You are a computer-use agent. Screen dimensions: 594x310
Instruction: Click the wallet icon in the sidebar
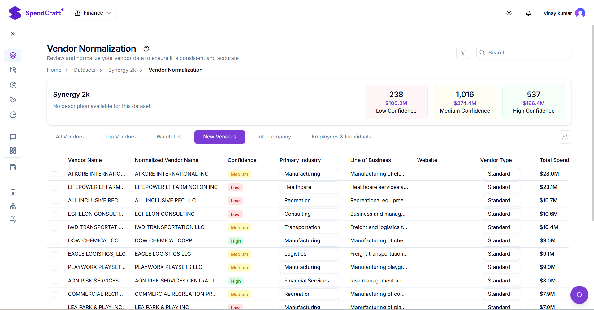point(13,167)
